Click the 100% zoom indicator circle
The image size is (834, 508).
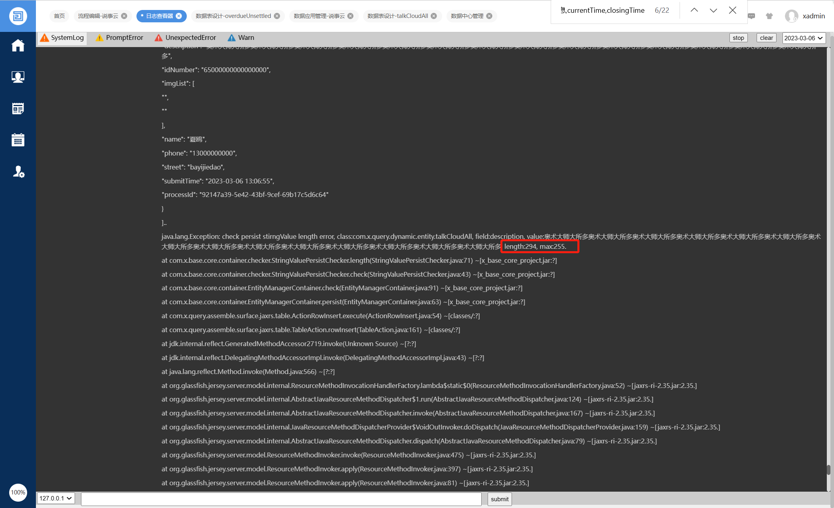tap(18, 492)
